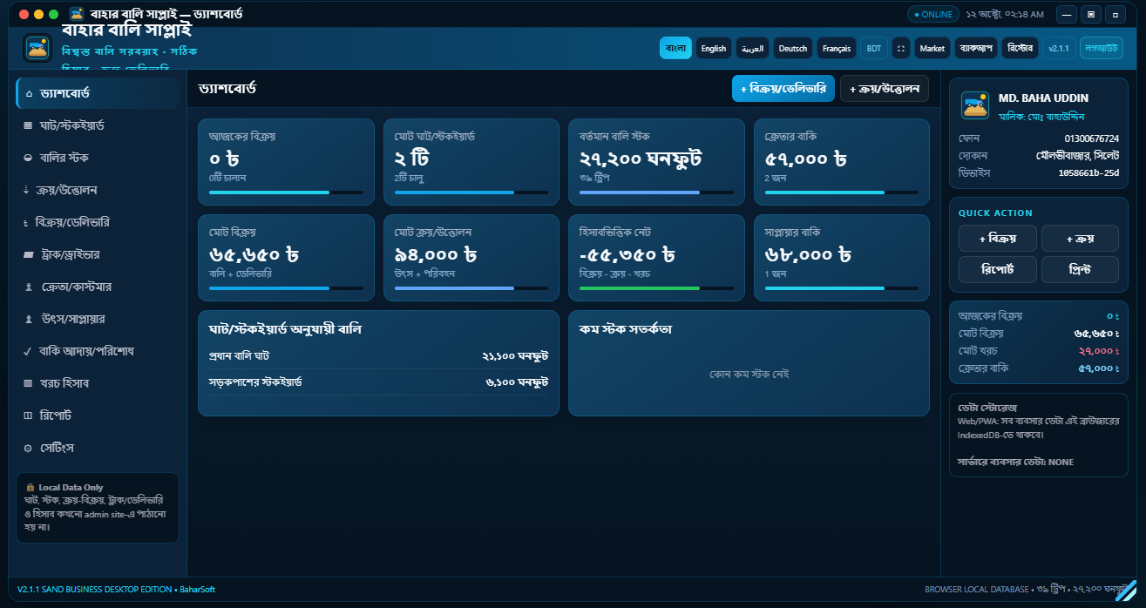The width and height of the screenshot is (1146, 608).
Task: Click the blue + বিক্রয়/ডেলিভারি header button
Action: click(783, 88)
